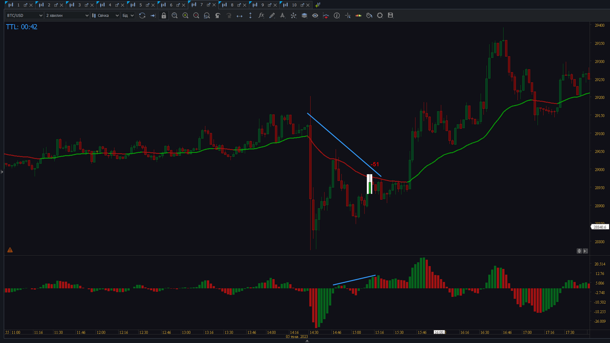The width and height of the screenshot is (610, 343).
Task: Open the BTC/USD symbol dropdown
Action: (x=24, y=16)
